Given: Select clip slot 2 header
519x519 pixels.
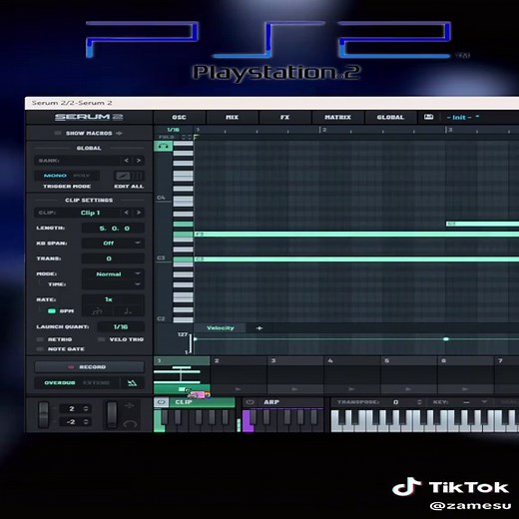Looking at the screenshot, I should pyautogui.click(x=239, y=360).
